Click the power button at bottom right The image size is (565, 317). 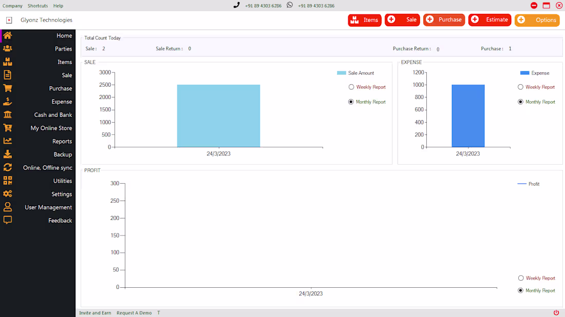point(556,312)
